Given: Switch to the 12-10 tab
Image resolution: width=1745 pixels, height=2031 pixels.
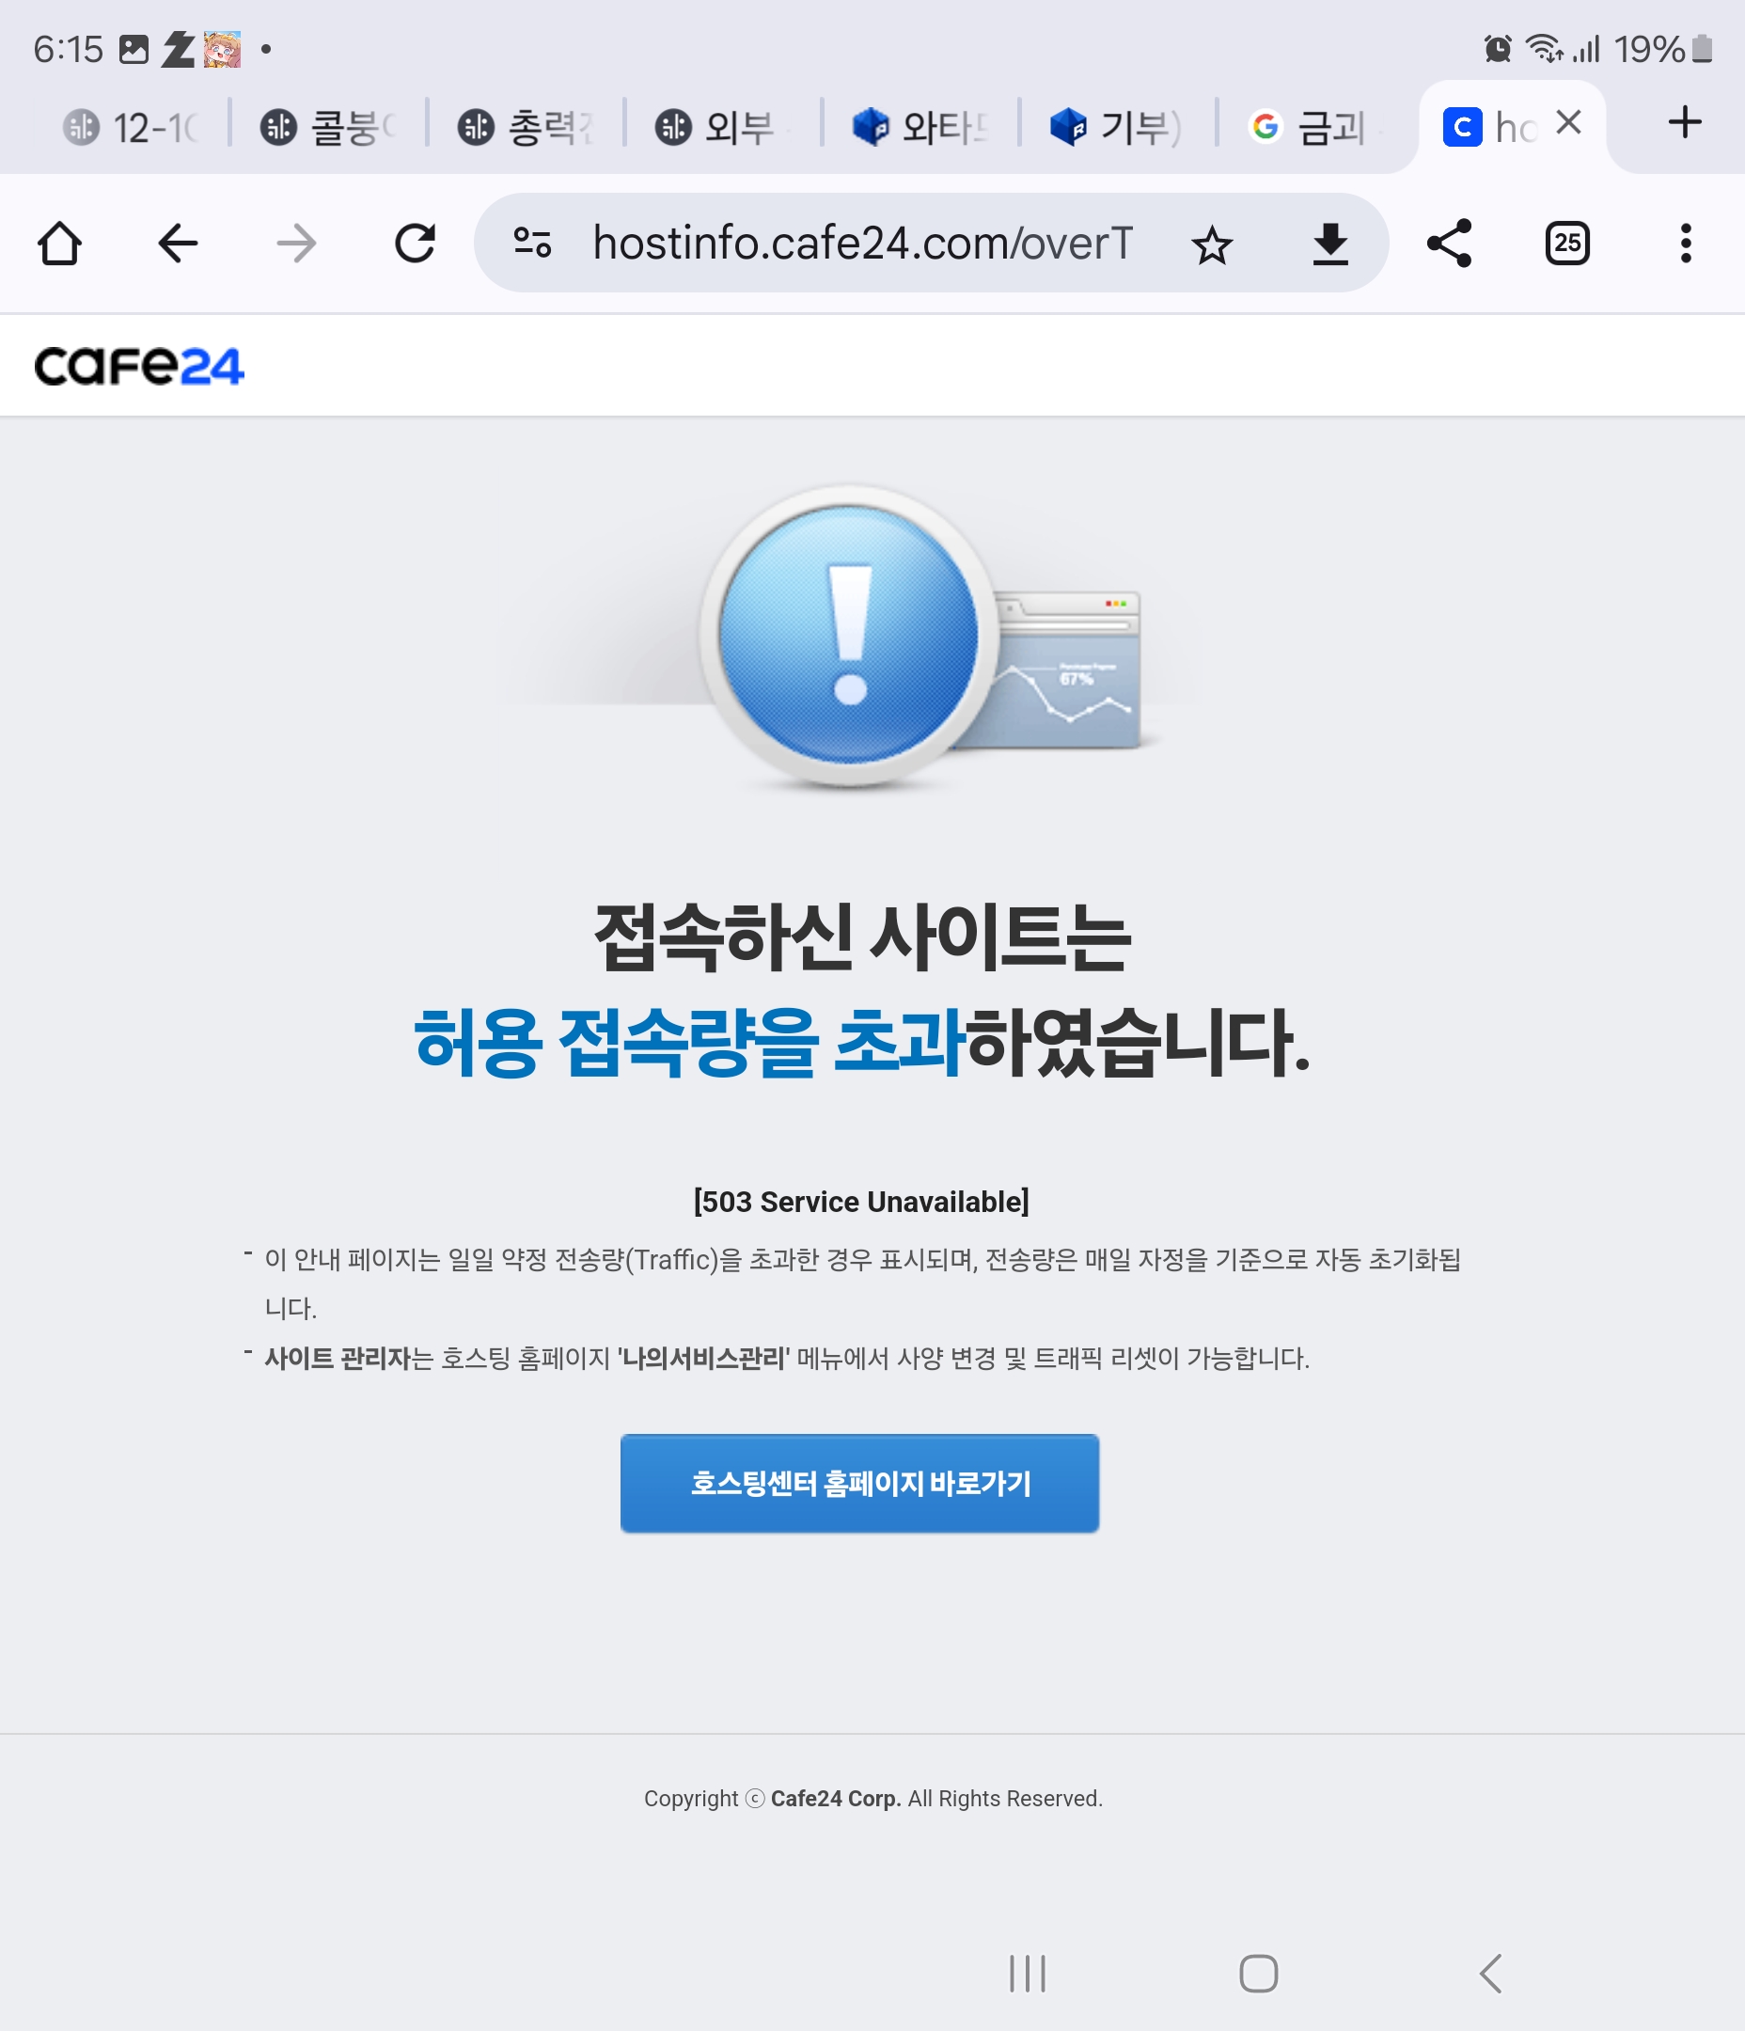Looking at the screenshot, I should (132, 128).
